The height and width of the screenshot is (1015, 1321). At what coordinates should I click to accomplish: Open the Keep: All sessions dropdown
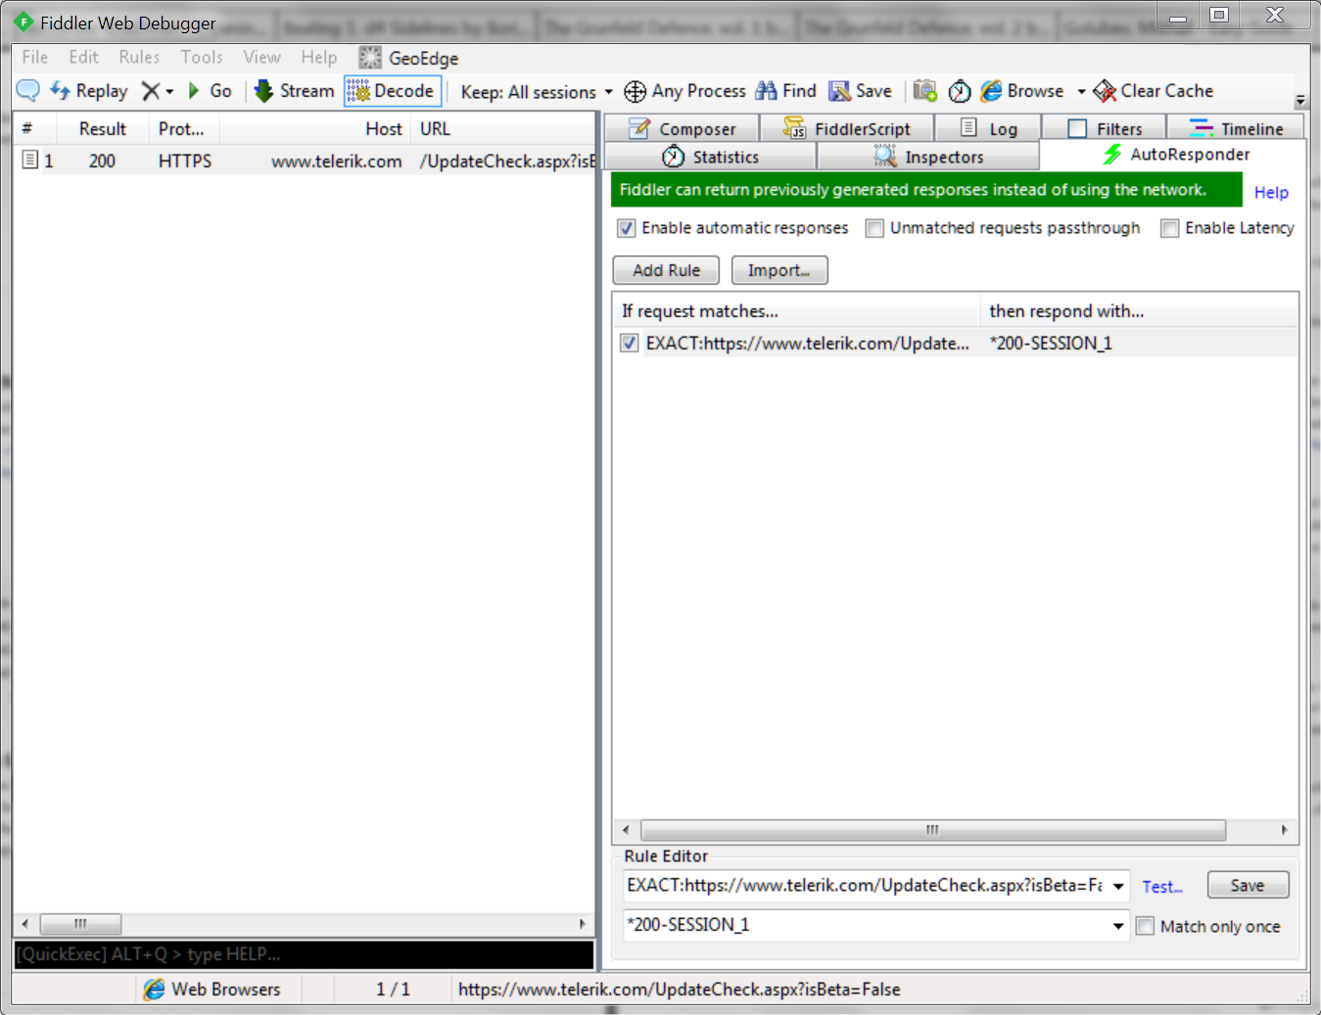click(x=537, y=92)
